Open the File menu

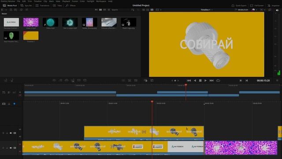pos(19,1)
